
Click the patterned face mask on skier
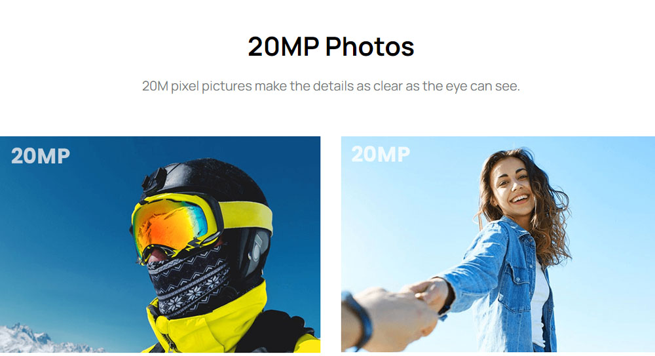pyautogui.click(x=189, y=281)
